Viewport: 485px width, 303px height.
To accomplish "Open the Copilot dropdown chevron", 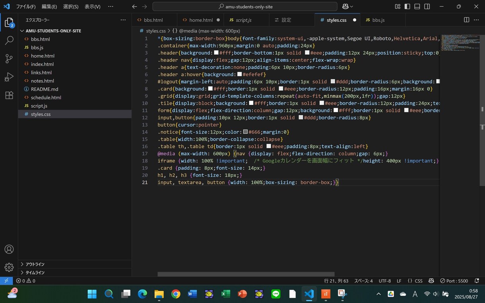I will click(351, 6).
